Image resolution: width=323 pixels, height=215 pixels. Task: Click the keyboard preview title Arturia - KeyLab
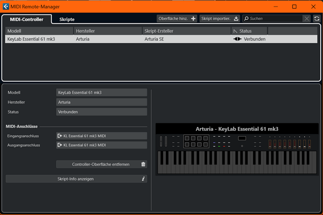click(x=237, y=129)
